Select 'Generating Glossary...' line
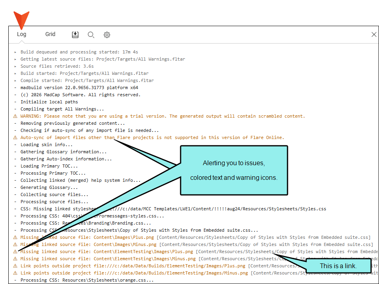The image size is (379, 284). [x=49, y=188]
